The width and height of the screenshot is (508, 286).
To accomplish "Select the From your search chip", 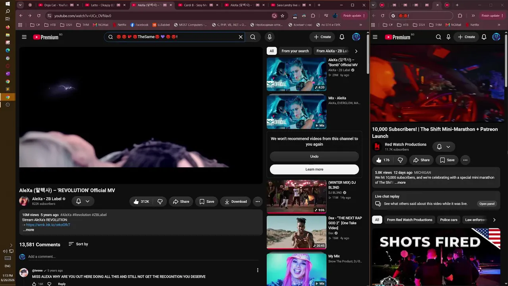I will (x=295, y=51).
